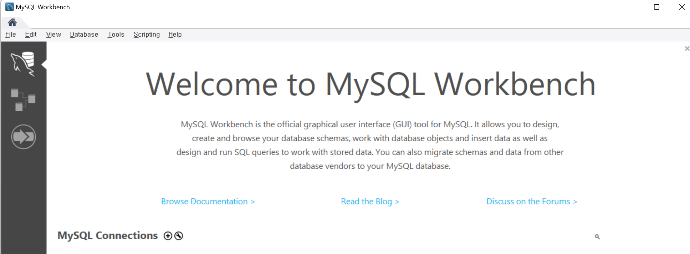690x254 pixels.
Task: Close the welcome message with small X
Action: (687, 49)
